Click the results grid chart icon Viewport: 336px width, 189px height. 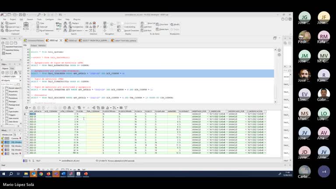[x=108, y=108]
